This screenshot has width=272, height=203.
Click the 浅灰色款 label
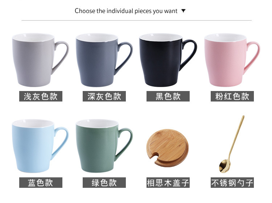[41, 96]
